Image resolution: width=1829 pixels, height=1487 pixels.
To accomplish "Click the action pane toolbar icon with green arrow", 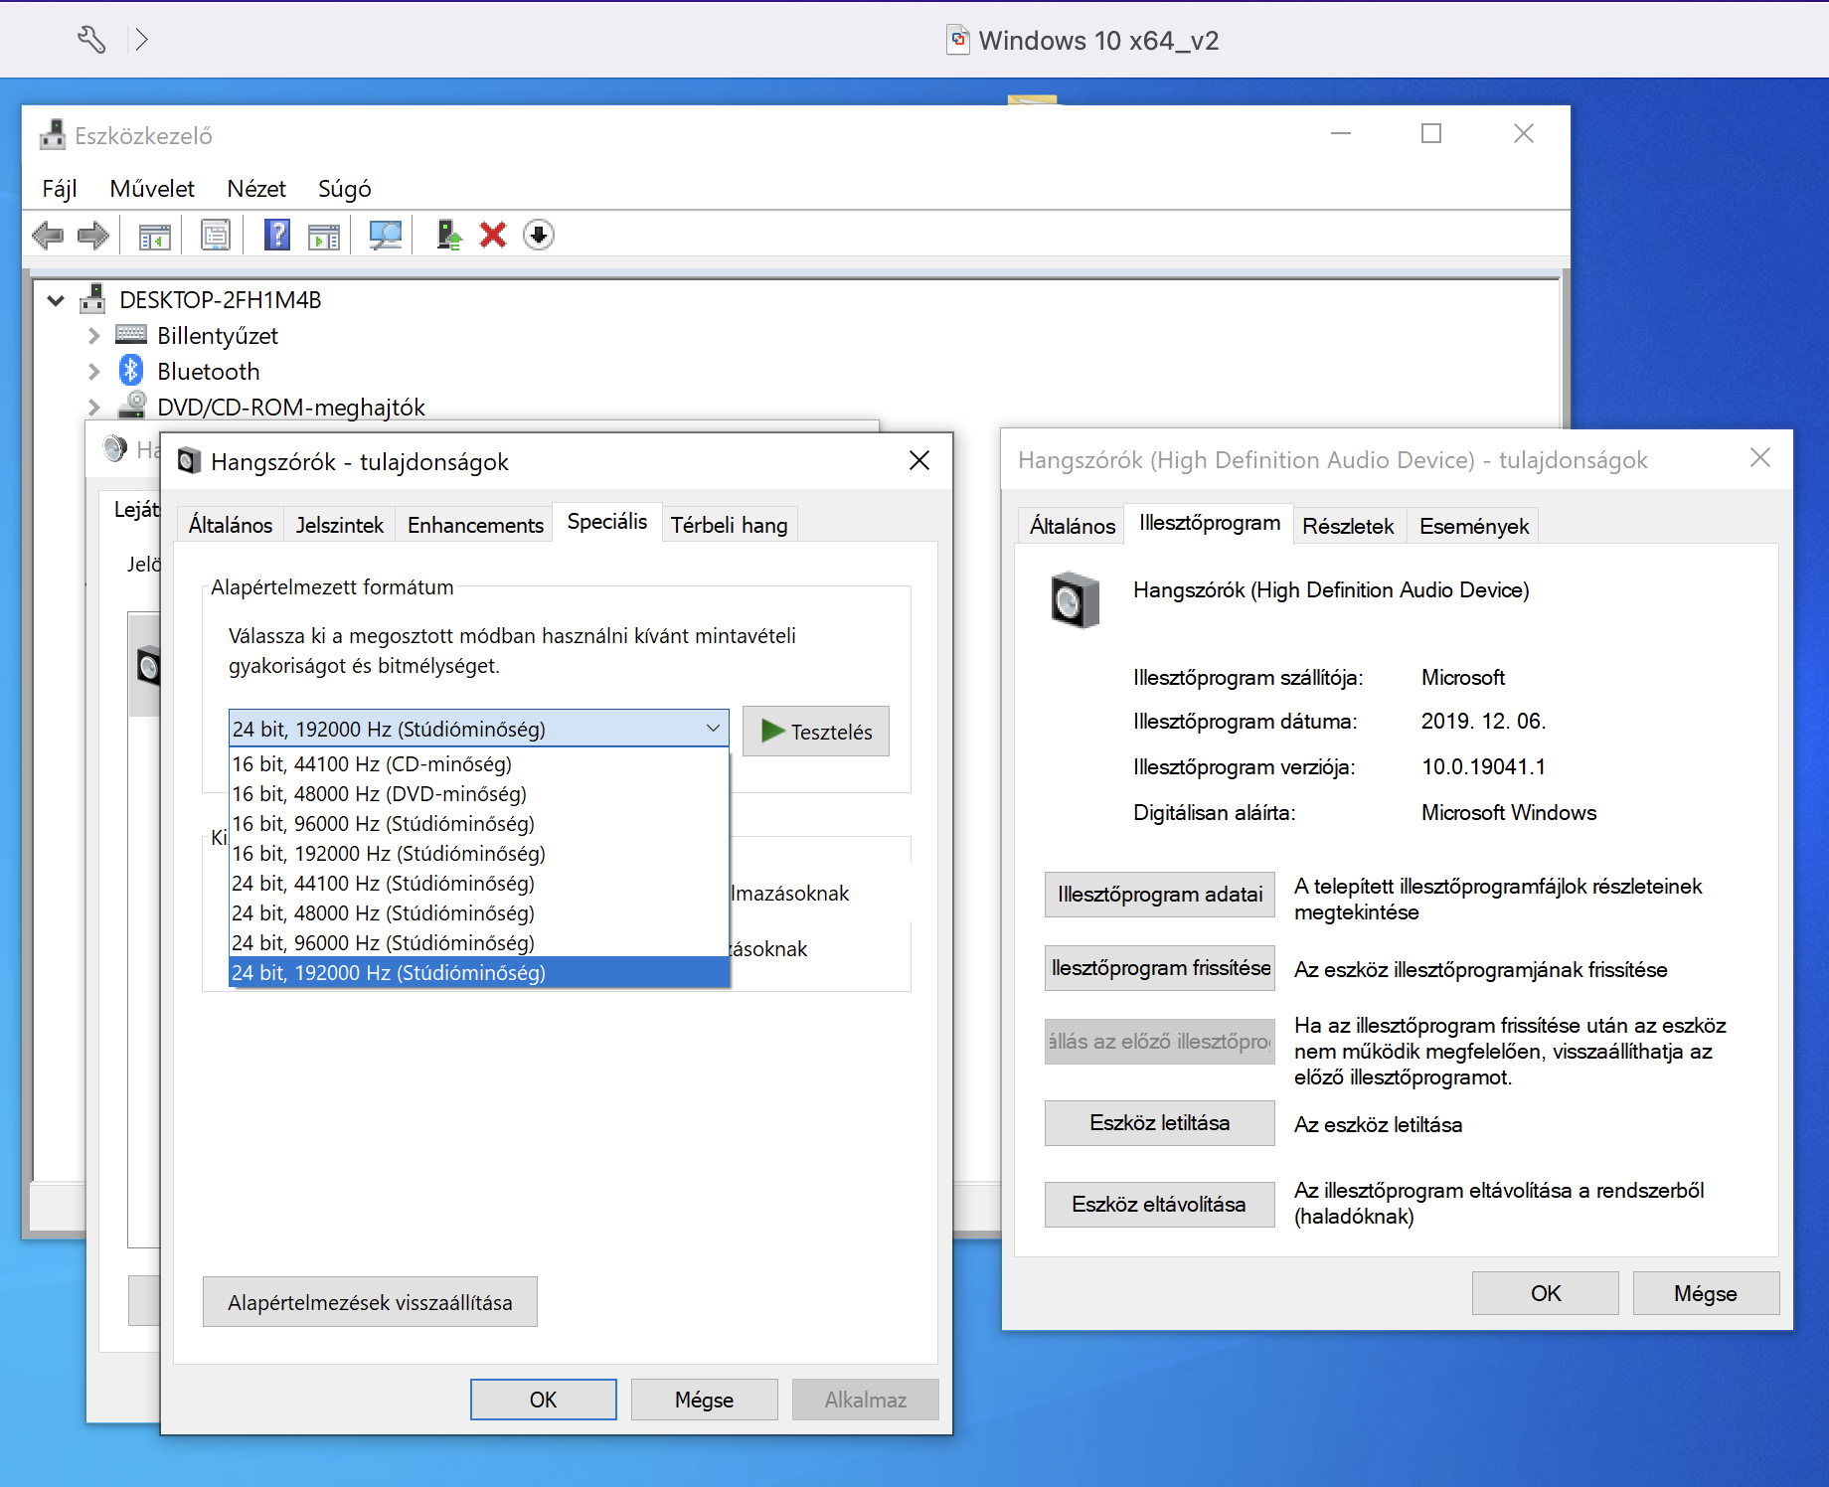I will 324,236.
